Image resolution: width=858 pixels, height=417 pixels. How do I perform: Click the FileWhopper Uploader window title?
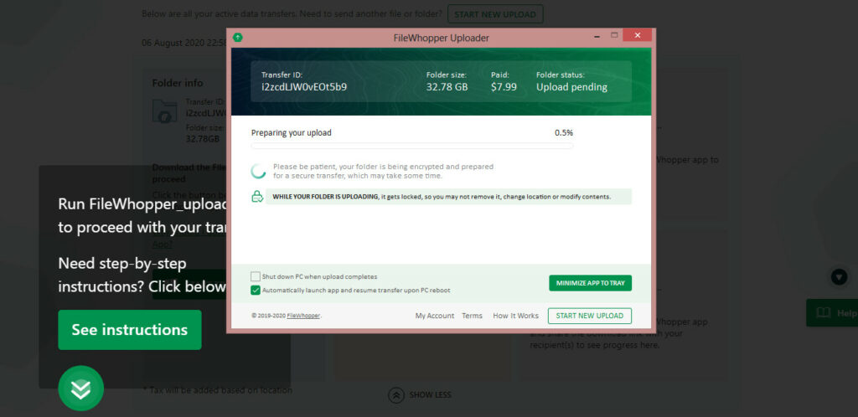point(441,39)
